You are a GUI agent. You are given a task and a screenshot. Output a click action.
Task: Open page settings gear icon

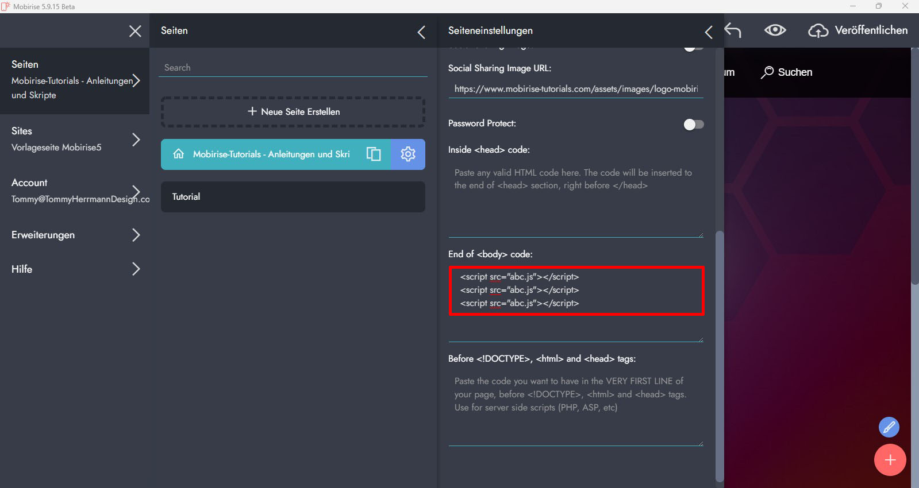[x=408, y=154]
